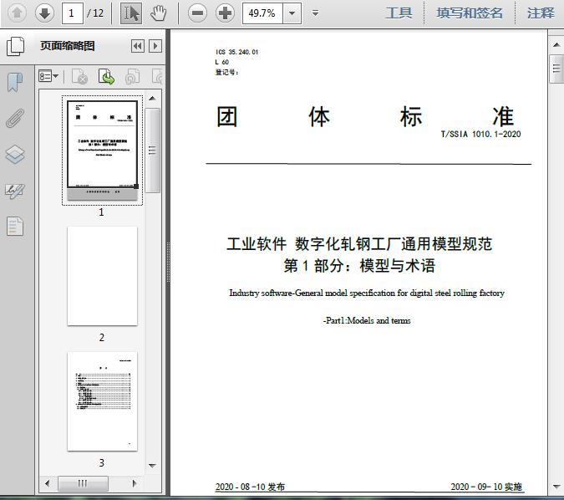
Task: Open the 工具 panel
Action: [x=399, y=13]
